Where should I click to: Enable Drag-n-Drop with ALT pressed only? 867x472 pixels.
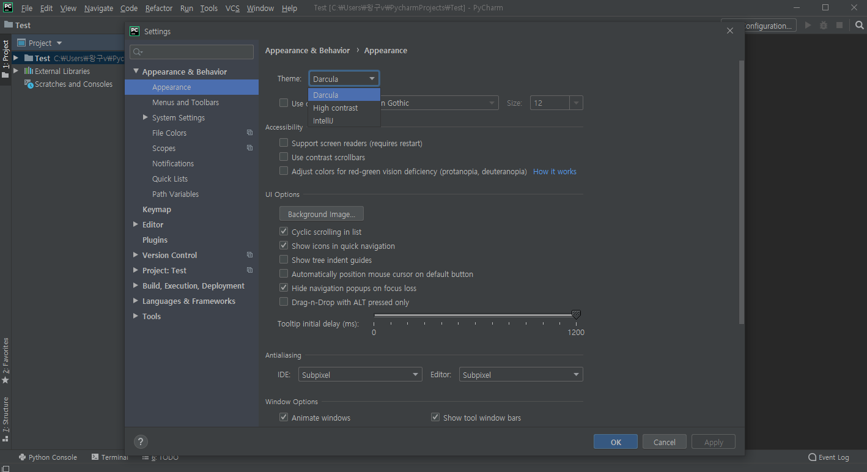(x=284, y=302)
